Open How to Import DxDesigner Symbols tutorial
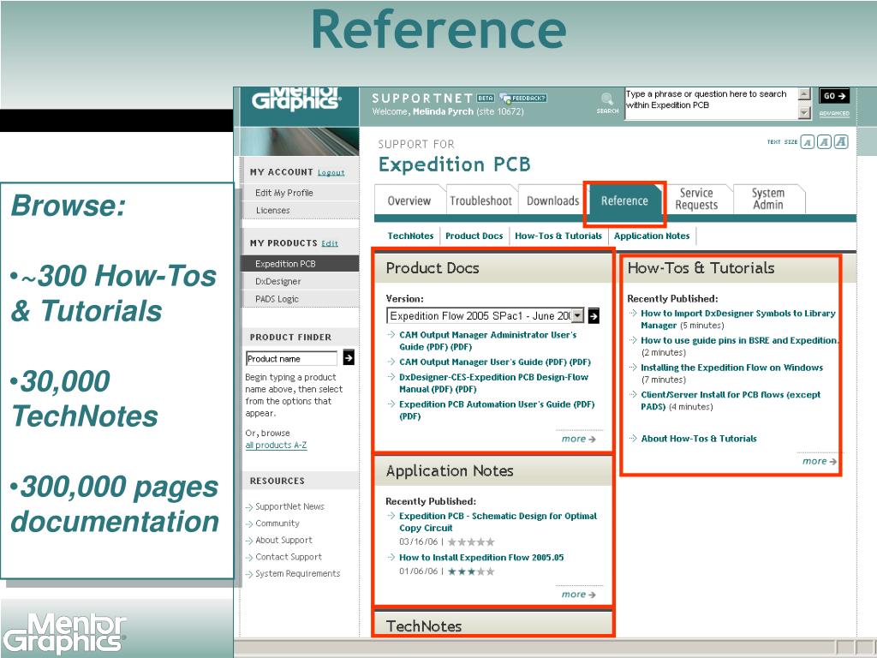This screenshot has height=658, width=877. pyautogui.click(x=737, y=319)
